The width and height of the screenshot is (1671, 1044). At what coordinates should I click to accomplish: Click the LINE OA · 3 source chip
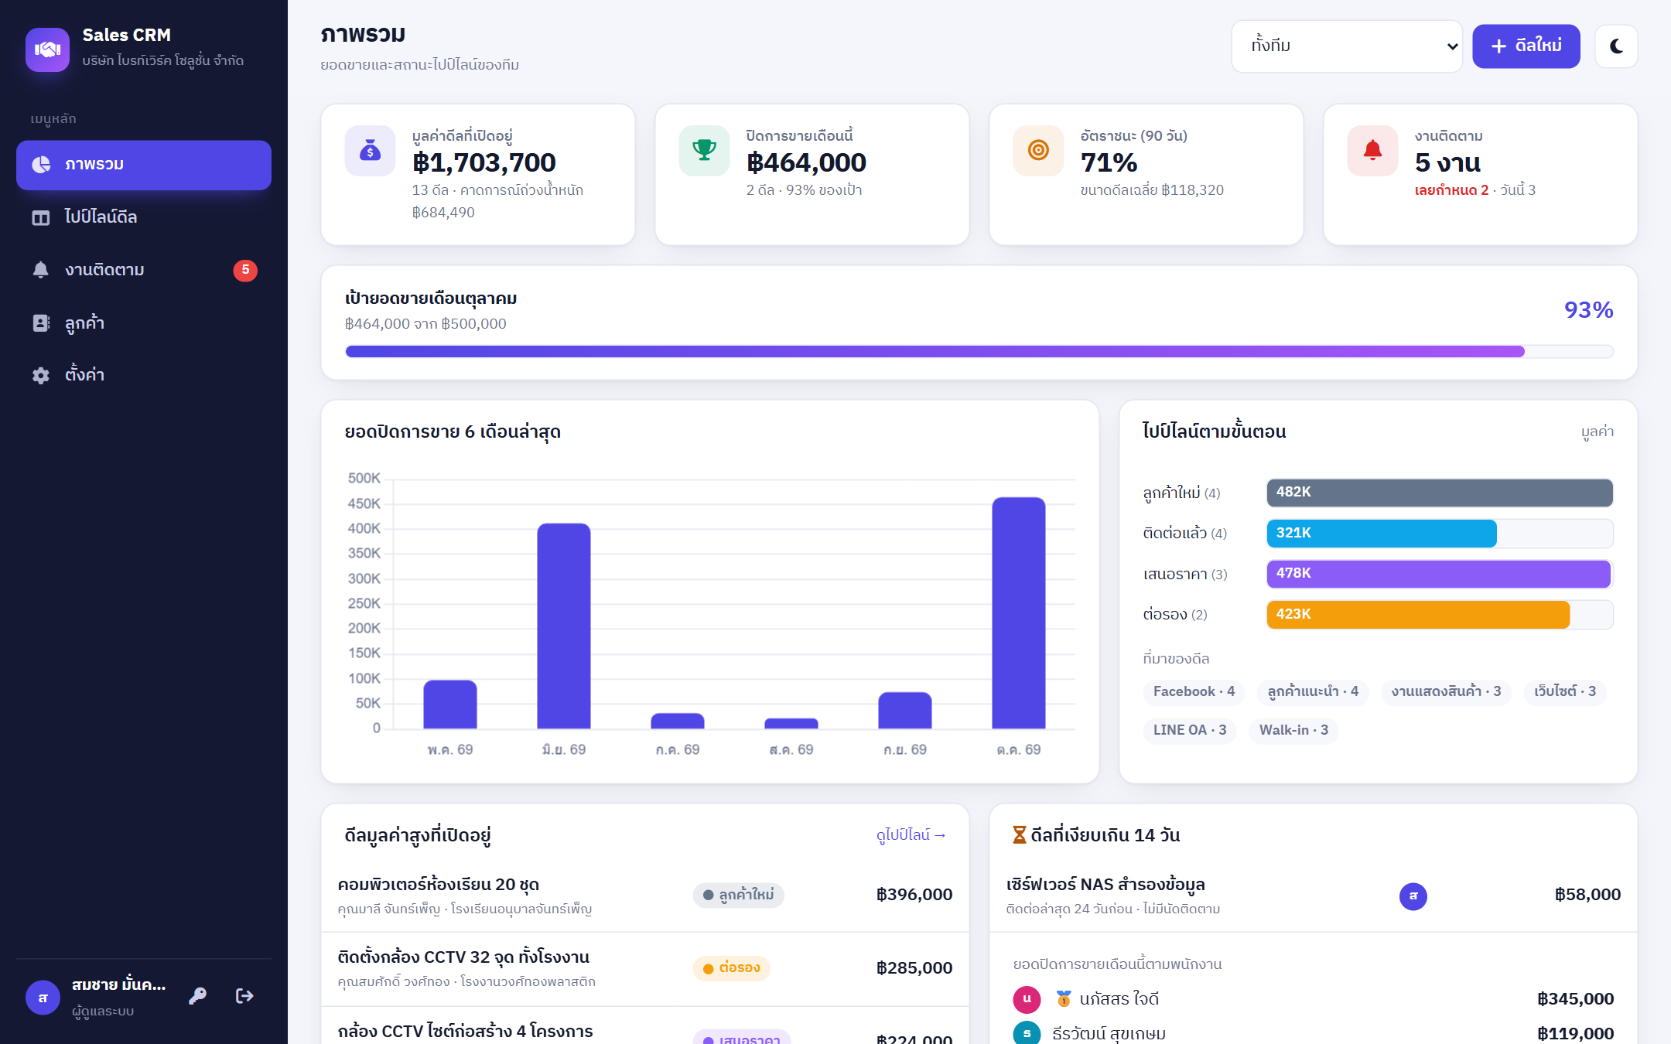pos(1190,730)
